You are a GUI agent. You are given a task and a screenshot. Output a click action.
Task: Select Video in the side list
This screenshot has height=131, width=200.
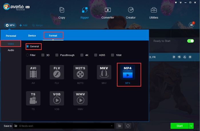click(x=11, y=44)
